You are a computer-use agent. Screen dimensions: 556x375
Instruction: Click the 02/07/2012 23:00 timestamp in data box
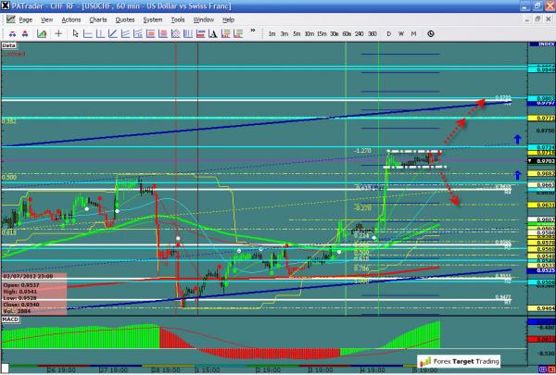pyautogui.click(x=29, y=276)
